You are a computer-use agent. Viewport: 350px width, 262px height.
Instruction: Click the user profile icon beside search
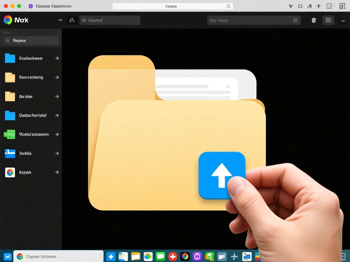tap(72, 20)
